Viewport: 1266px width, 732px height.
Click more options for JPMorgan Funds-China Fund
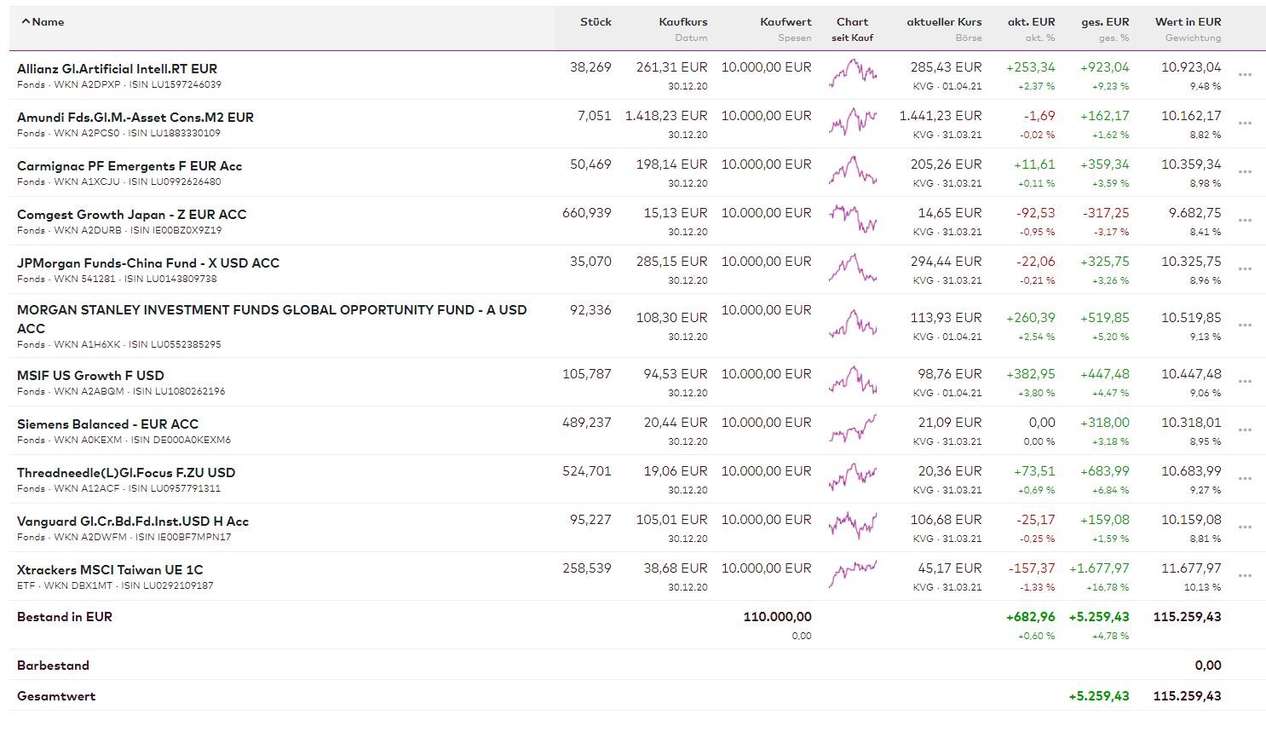[x=1245, y=269]
